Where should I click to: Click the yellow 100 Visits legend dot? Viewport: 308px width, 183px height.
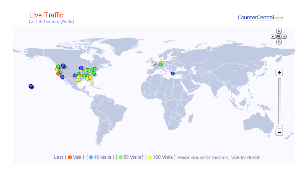coord(150,157)
